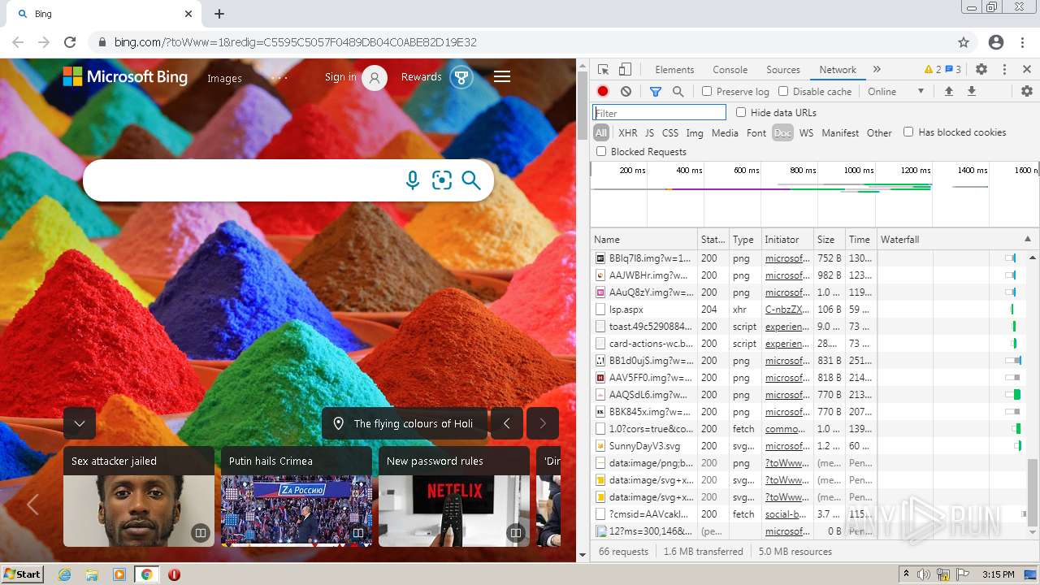Filter by Doc type
Image resolution: width=1040 pixels, height=585 pixels.
[782, 133]
